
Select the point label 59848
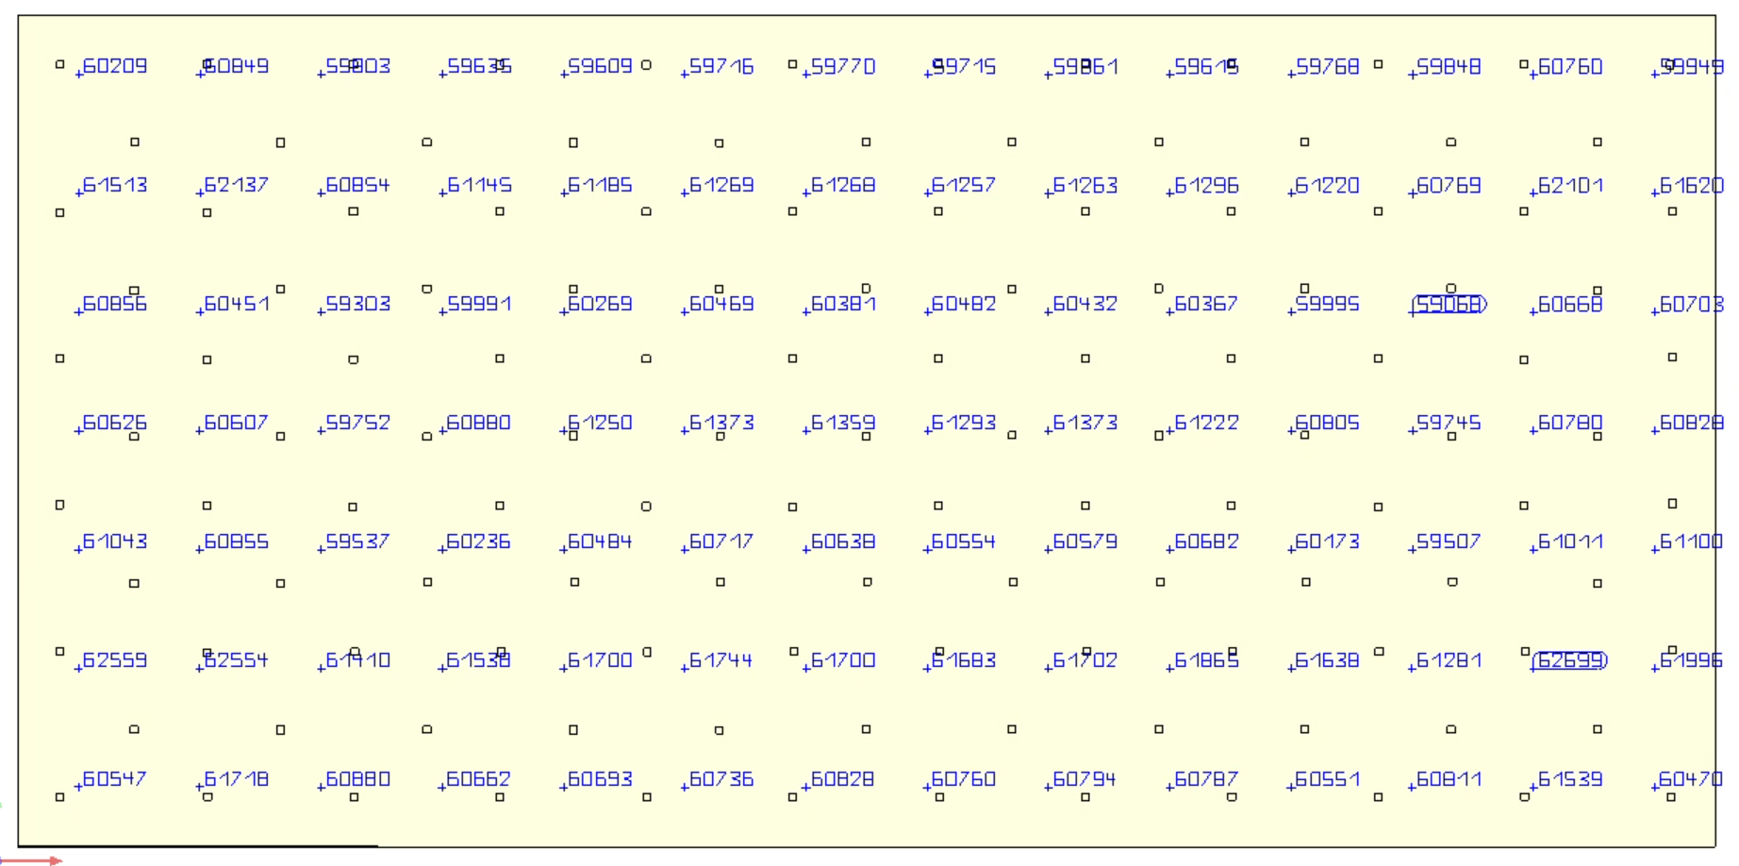[x=1449, y=66]
